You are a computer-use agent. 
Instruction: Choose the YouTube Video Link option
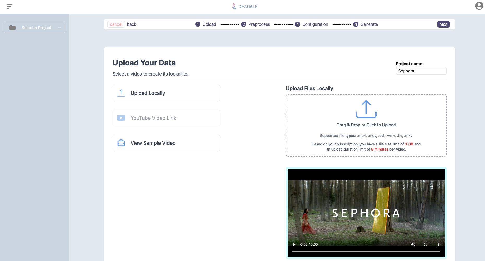coord(166,118)
